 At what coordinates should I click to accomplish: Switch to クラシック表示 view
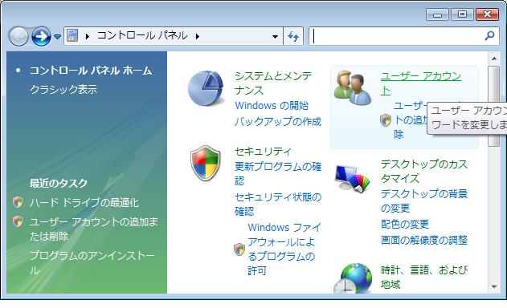click(x=63, y=89)
